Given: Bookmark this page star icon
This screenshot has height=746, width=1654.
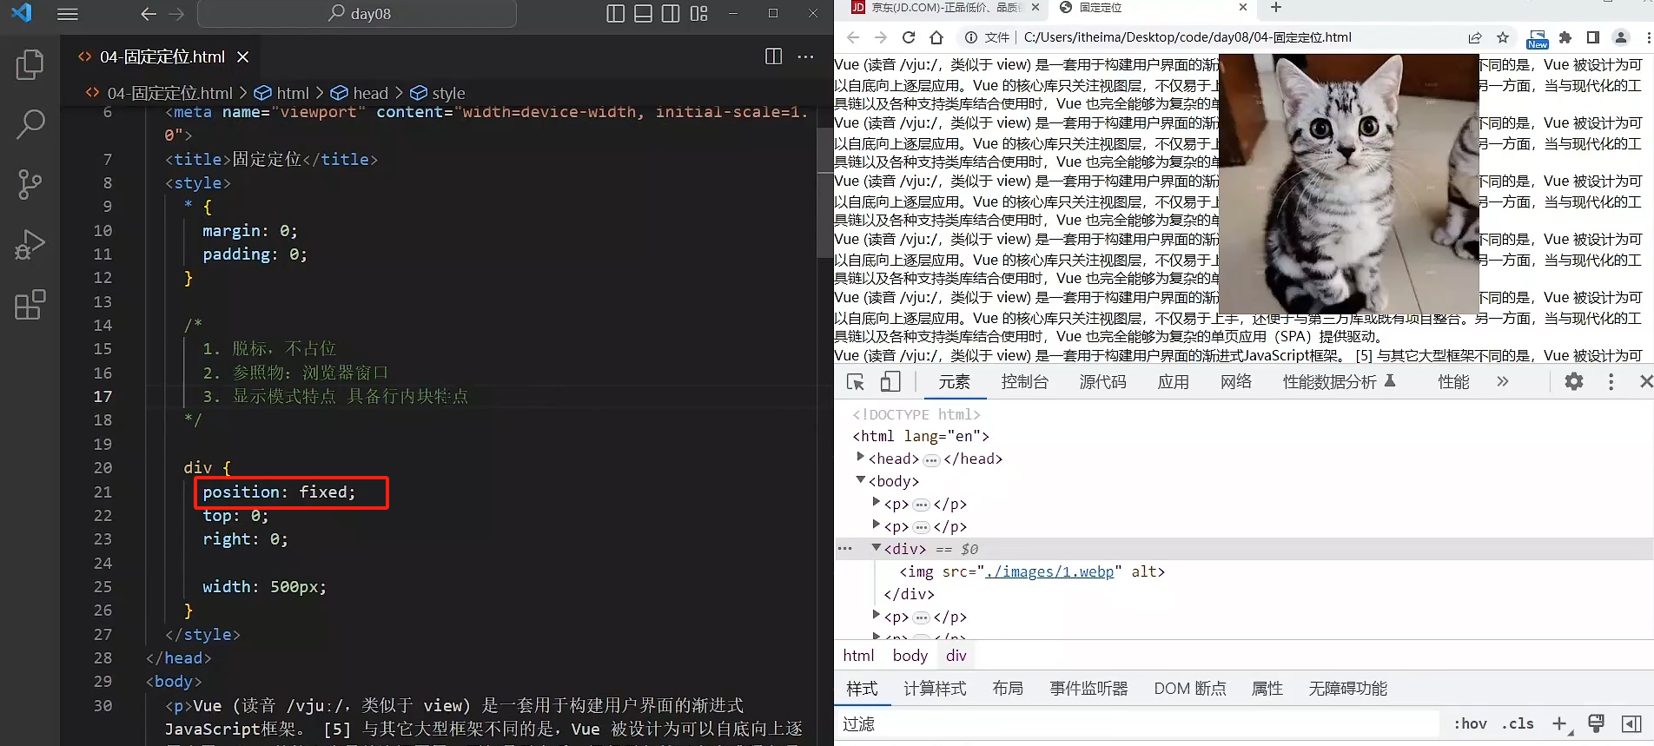Looking at the screenshot, I should pos(1503,37).
